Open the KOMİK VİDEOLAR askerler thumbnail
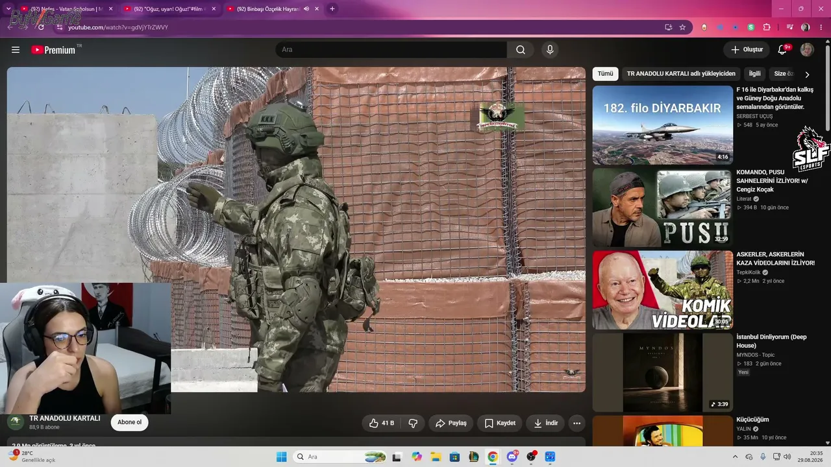The width and height of the screenshot is (831, 467). click(x=662, y=290)
